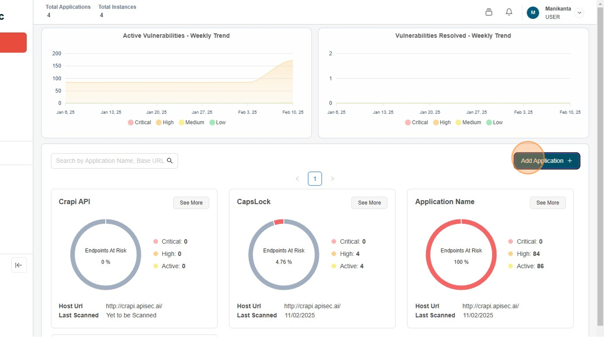Click the red highlighted sidebar menu item
This screenshot has width=604, height=340.
(13, 42)
